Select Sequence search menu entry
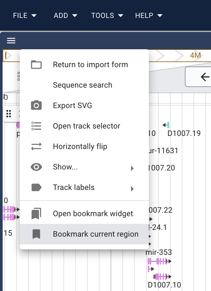Screen dimensions: 211x291 83,85
